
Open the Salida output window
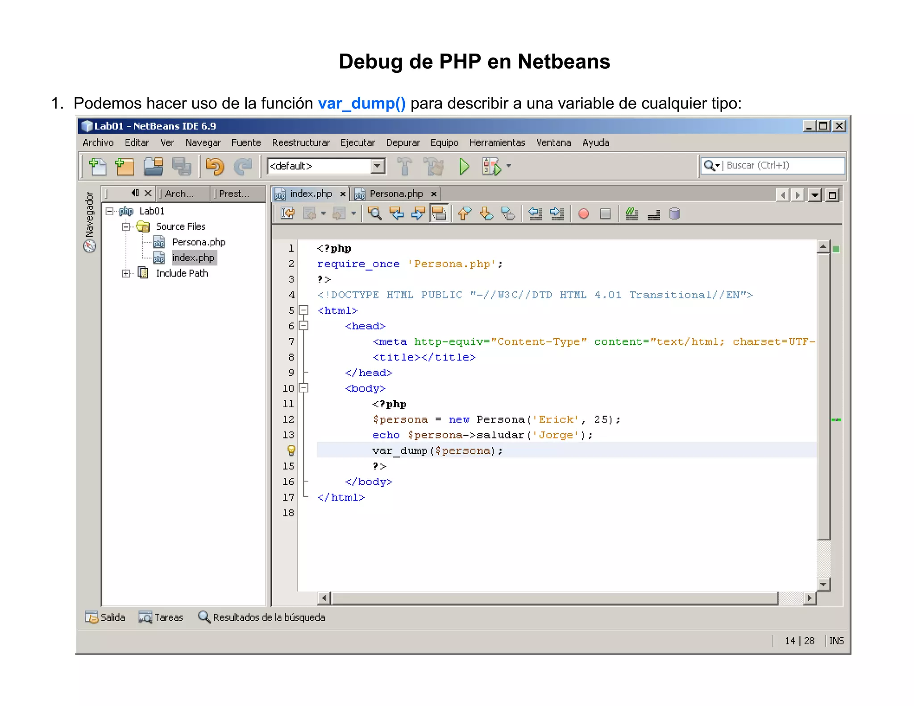(105, 617)
